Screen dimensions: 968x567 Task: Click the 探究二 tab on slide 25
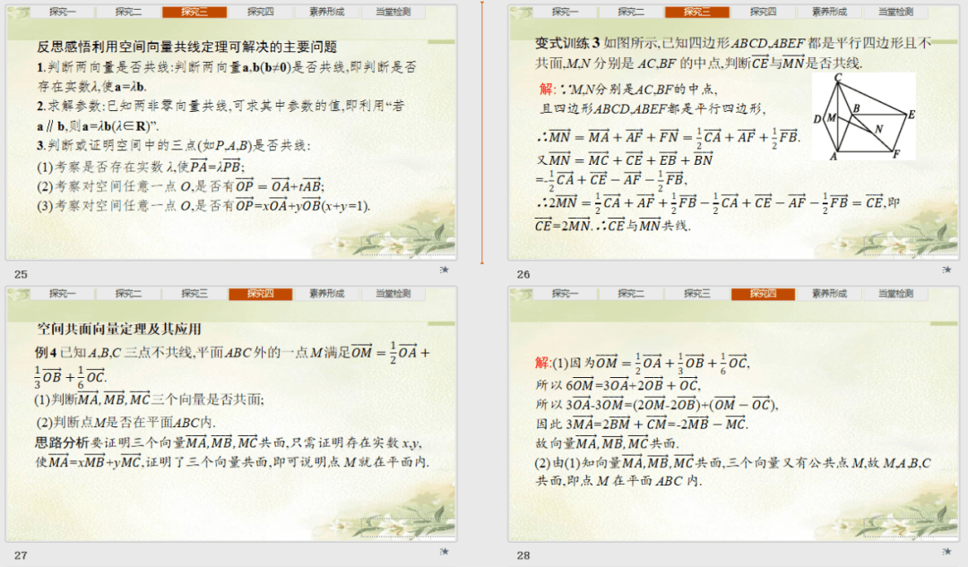point(128,12)
